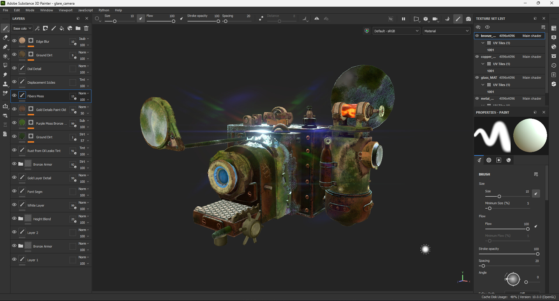Open the Default - sRGB color profile dropdown
The width and height of the screenshot is (559, 301).
click(396, 31)
